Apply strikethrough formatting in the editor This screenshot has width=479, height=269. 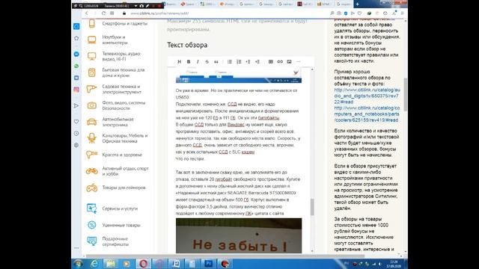(207, 61)
